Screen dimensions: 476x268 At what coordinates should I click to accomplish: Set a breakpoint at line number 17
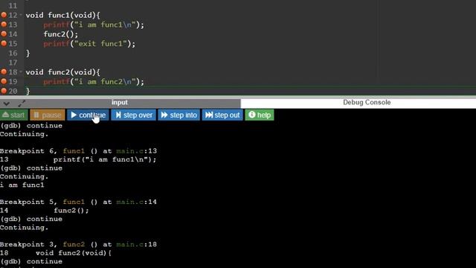pos(13,63)
